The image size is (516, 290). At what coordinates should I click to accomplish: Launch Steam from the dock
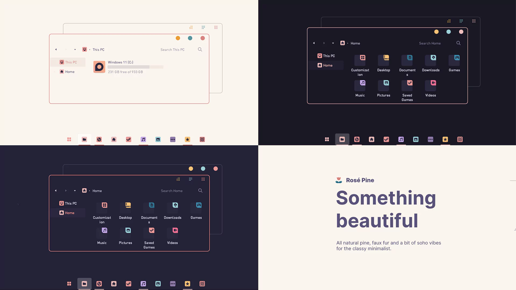point(128,139)
